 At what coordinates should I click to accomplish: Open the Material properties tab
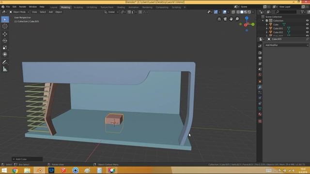(x=260, y=114)
